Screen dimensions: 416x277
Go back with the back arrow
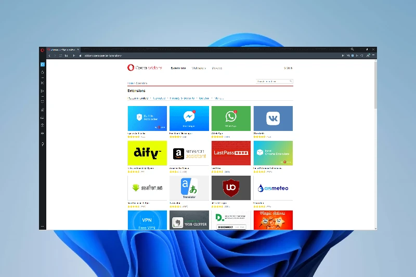coord(49,56)
